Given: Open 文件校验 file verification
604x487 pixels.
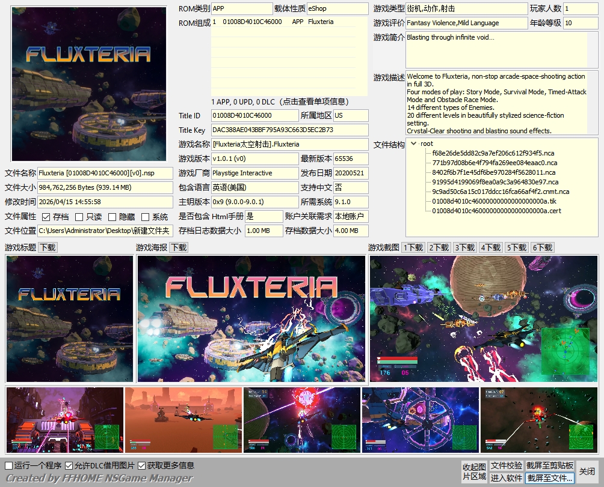Looking at the screenshot, I should [506, 466].
